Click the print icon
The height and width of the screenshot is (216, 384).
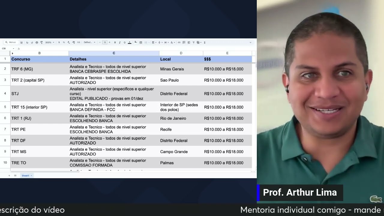37,43
